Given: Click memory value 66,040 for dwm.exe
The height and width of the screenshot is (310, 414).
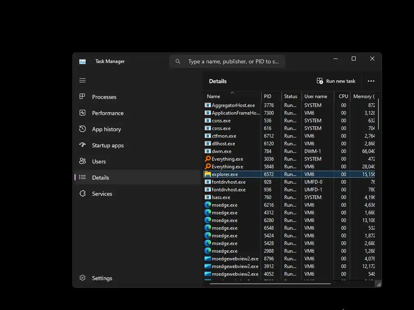Looking at the screenshot, I should tap(368, 151).
